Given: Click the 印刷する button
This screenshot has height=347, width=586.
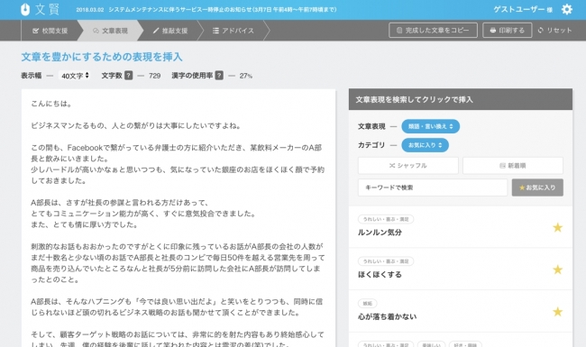Looking at the screenshot, I should [x=508, y=31].
